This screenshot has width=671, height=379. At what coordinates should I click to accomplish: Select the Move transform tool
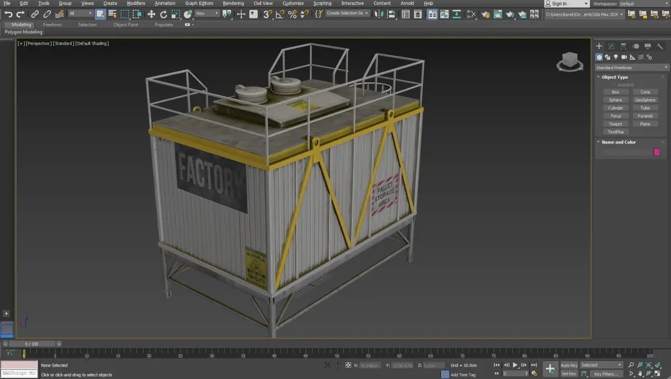click(151, 14)
